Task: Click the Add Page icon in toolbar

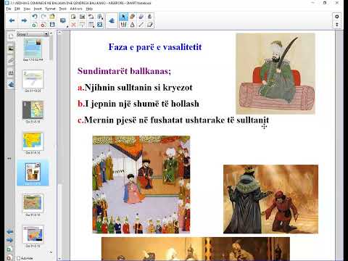Action: point(35,25)
